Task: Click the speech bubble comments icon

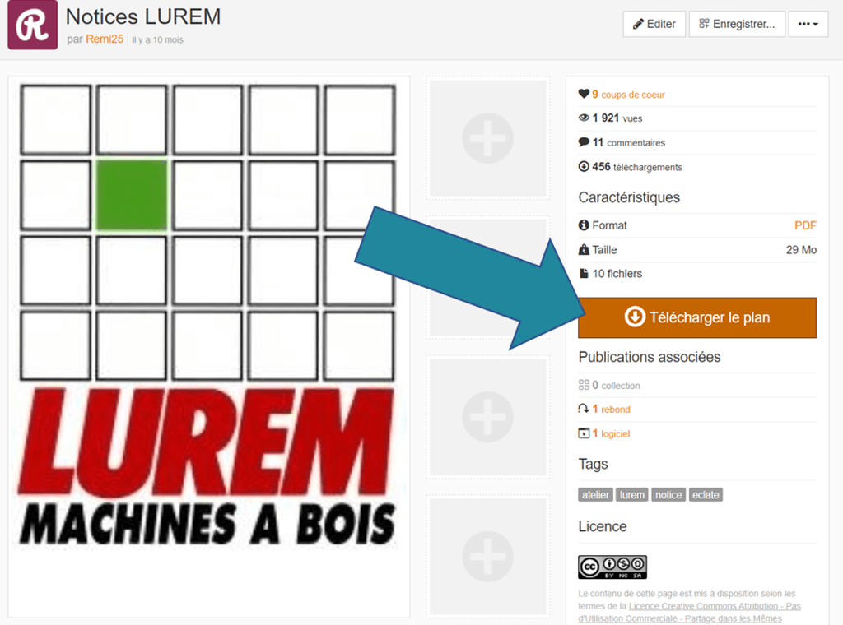Action: point(584,142)
